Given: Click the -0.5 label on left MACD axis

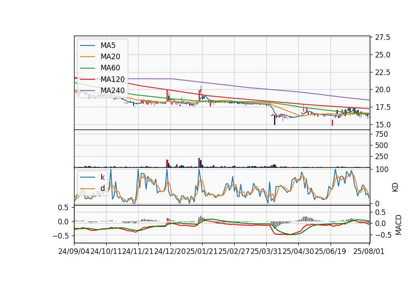Looking at the screenshot, I should (60, 236).
